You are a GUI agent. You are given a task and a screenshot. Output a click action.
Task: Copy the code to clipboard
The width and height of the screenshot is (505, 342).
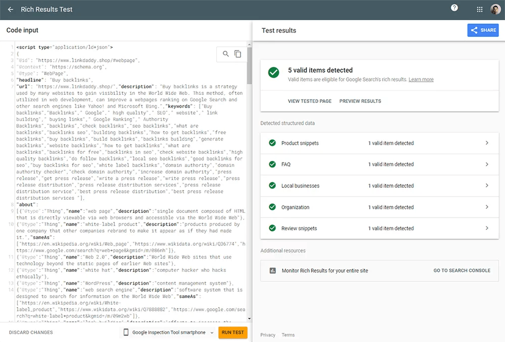(x=238, y=54)
